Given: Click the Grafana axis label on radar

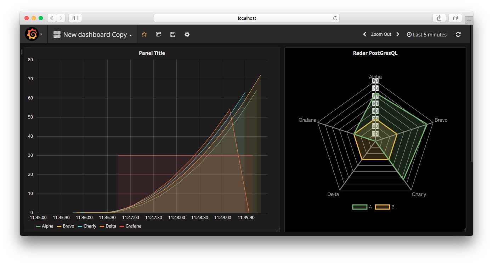Looking at the screenshot, I should tap(307, 120).
